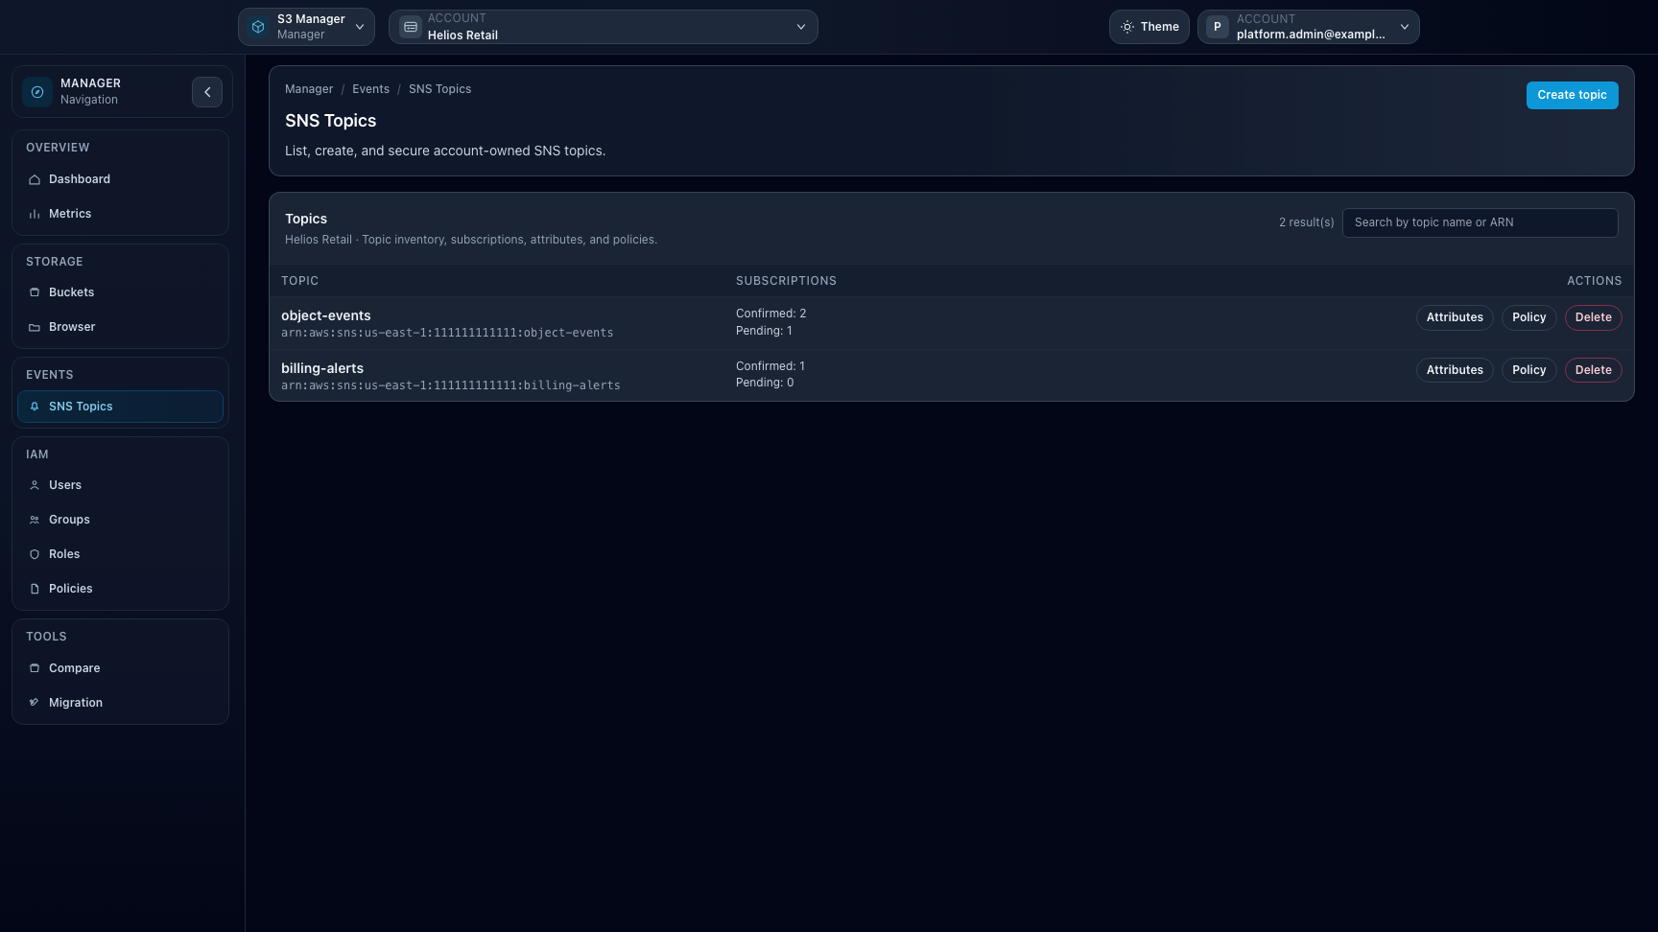Open the Browser folder icon
Screen dimensions: 1658x932
(x=35, y=326)
